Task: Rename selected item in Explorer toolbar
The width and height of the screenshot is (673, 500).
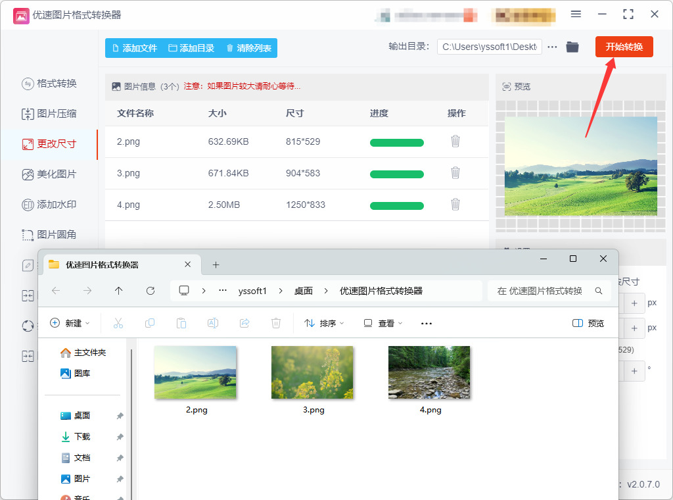Action: [x=213, y=323]
